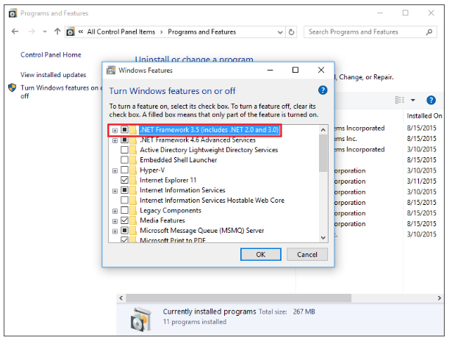Expand Microsoft Message Queue (MSMQ) Server node
The width and height of the screenshot is (452, 343).
point(115,231)
